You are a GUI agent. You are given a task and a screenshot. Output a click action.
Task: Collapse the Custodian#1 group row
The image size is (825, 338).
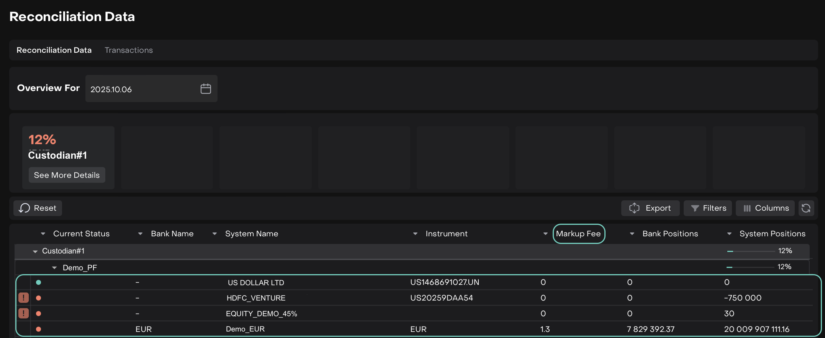click(x=35, y=251)
